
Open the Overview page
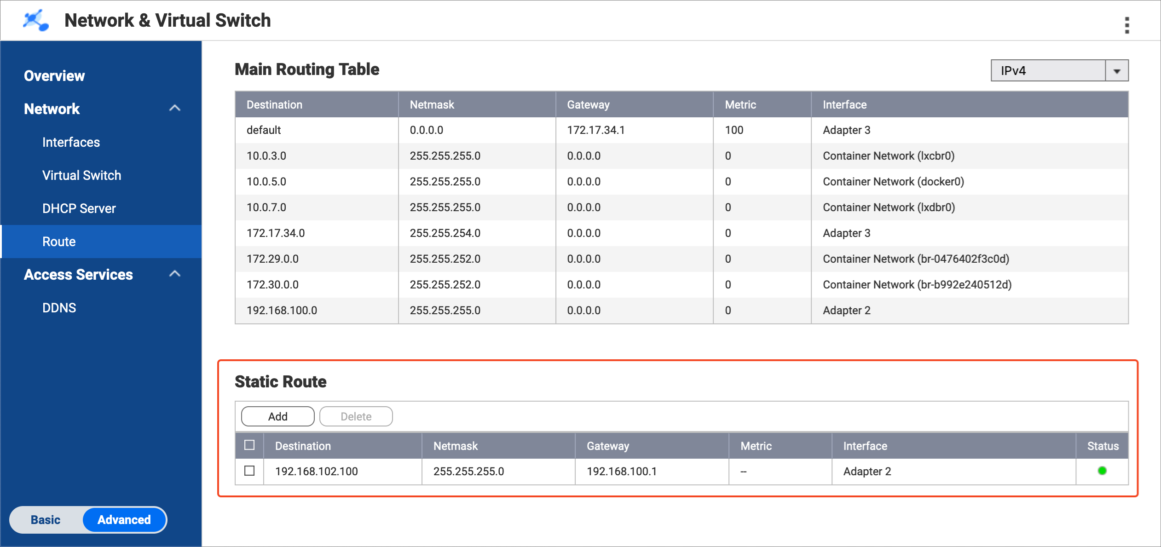point(54,76)
